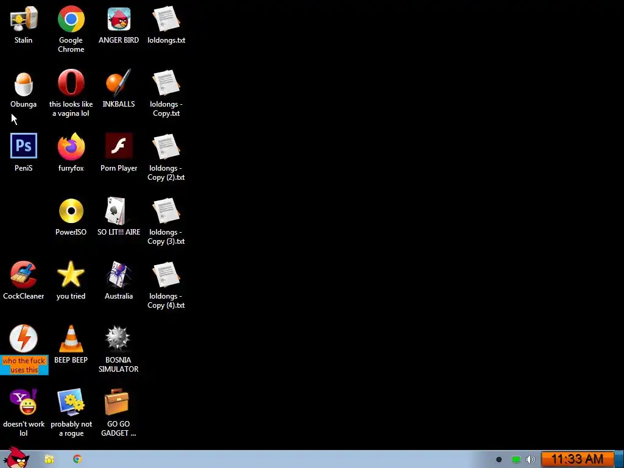
Task: Select the ANGER BIRD desktop icon
Action: tap(119, 19)
